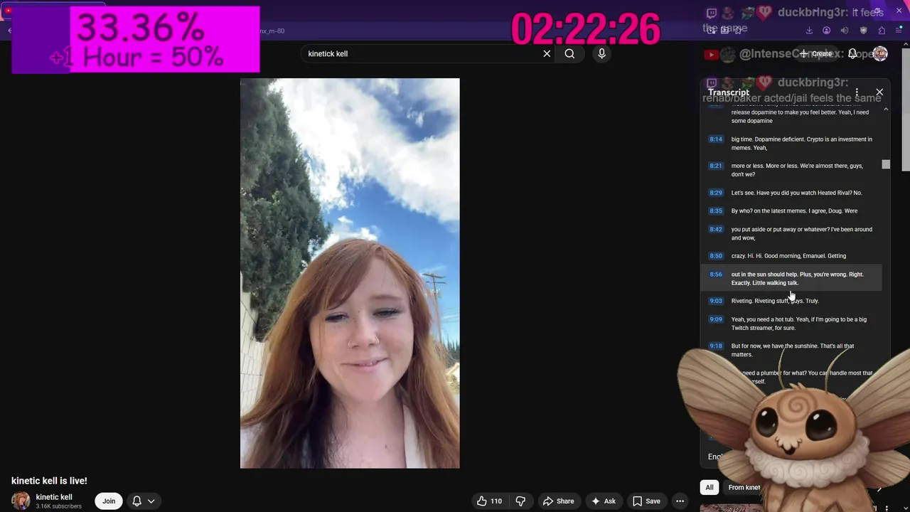Viewport: 910px width, 512px height.
Task: Open the uBlock shield extension icon
Action: point(863,31)
